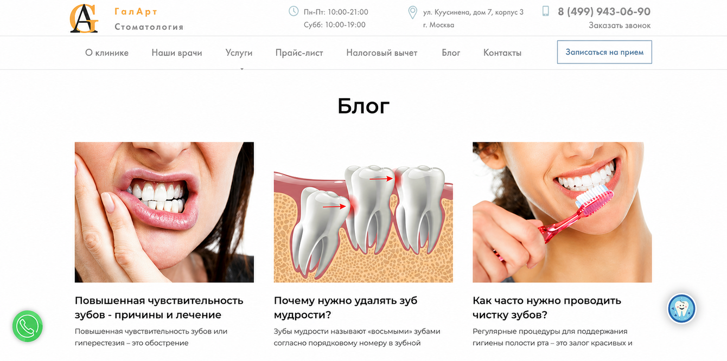Expand the Услуги dropdown arrow
727x361 pixels.
tap(242, 69)
